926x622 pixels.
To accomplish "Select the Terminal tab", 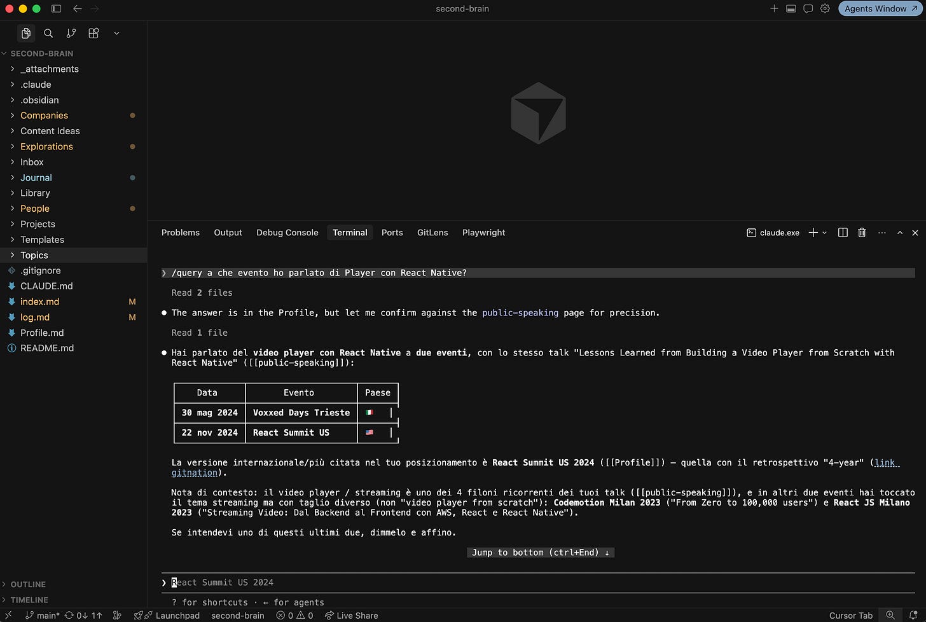I will click(350, 233).
